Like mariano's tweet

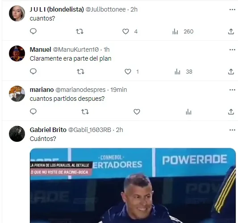(x=137, y=112)
